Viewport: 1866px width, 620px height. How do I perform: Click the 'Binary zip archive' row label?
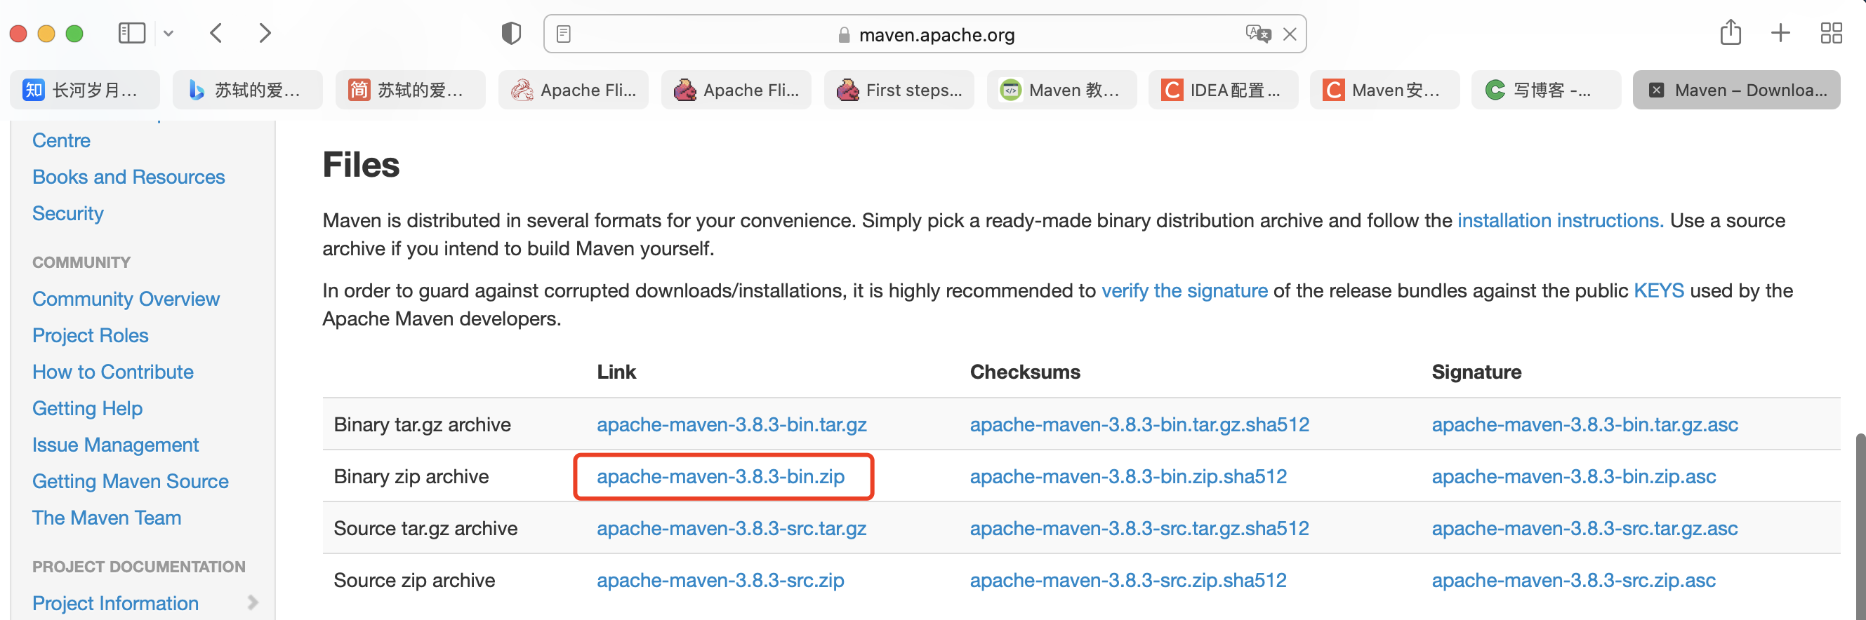click(411, 477)
